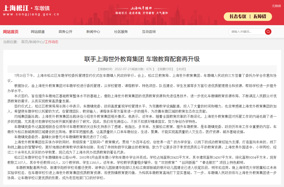
Task: Click the paragraph starting 松江区车墩学校位于
Action: [142, 160]
